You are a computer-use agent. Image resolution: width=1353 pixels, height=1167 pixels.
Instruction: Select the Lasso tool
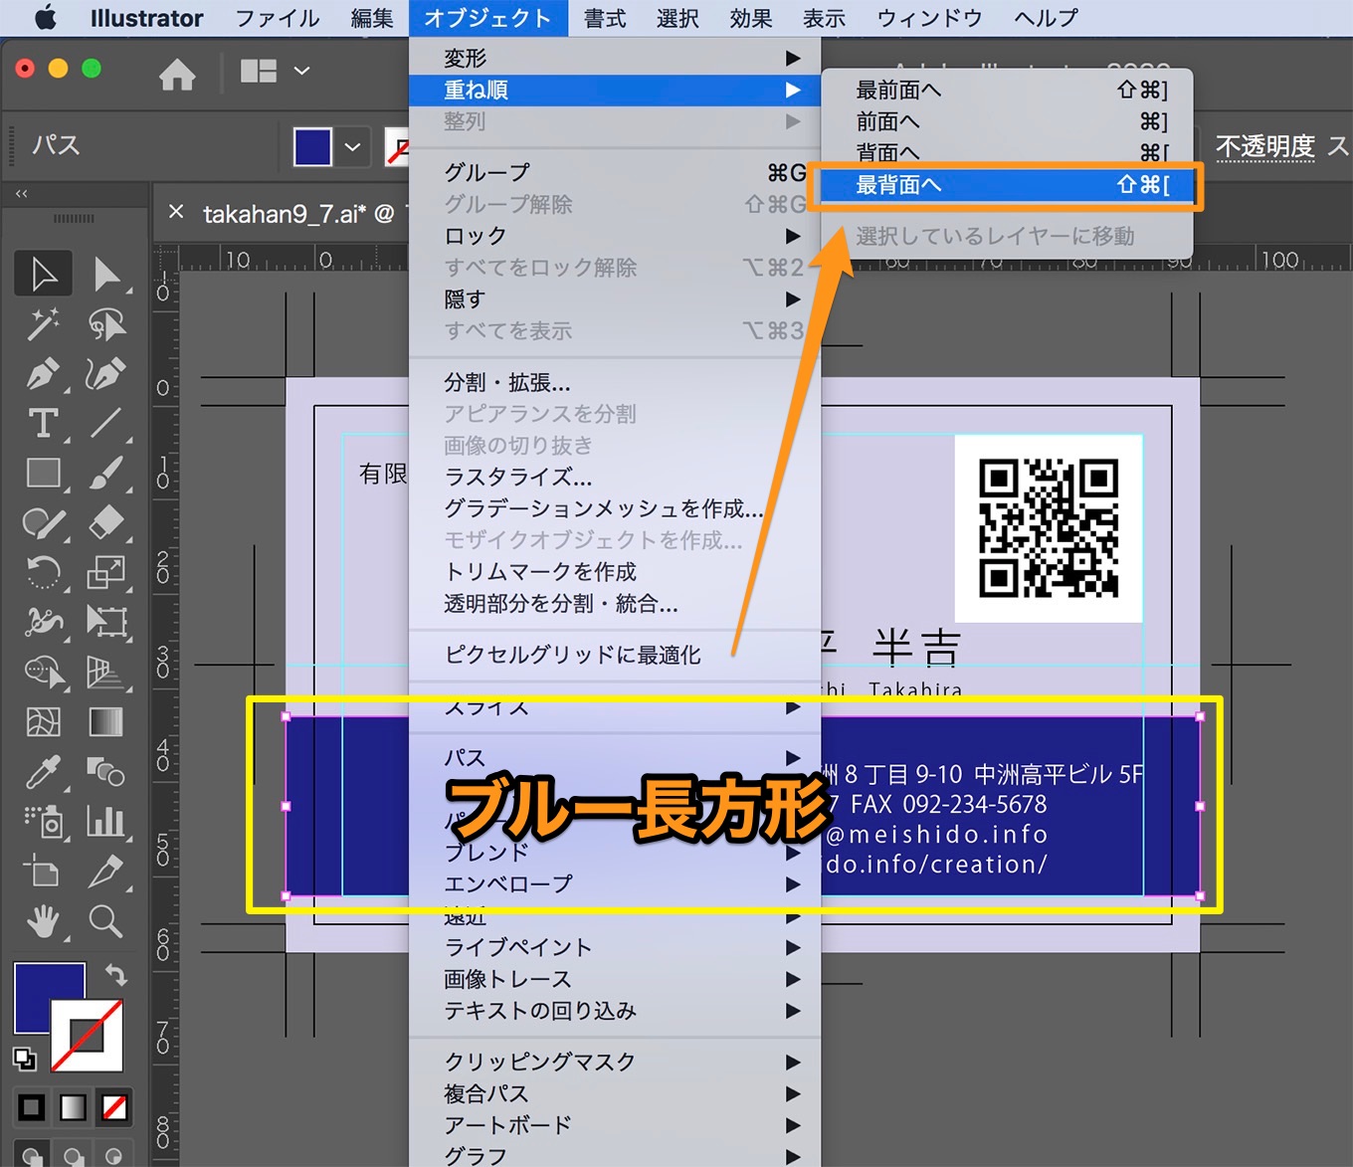click(106, 323)
